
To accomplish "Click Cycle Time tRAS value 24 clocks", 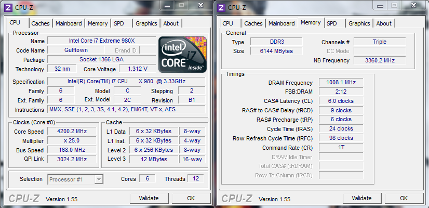I will coord(341,128).
